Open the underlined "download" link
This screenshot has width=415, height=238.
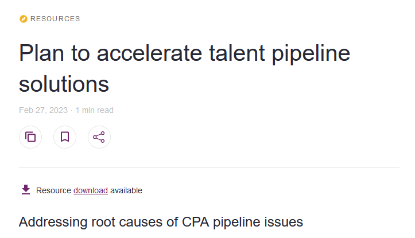click(x=91, y=190)
